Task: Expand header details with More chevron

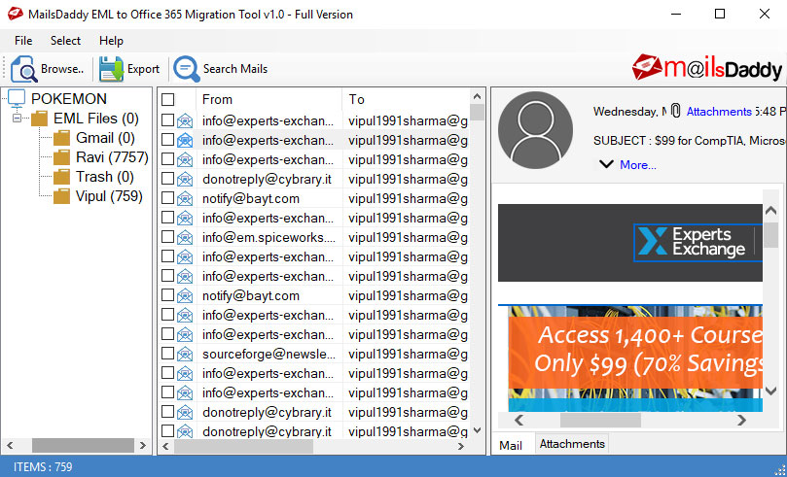Action: (x=606, y=164)
